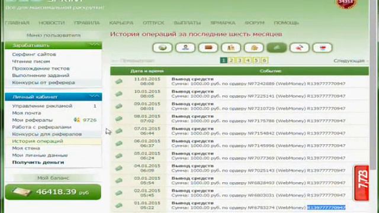Collapse the Личный кабинет section chevron
This screenshot has width=379, height=213.
(x=94, y=96)
